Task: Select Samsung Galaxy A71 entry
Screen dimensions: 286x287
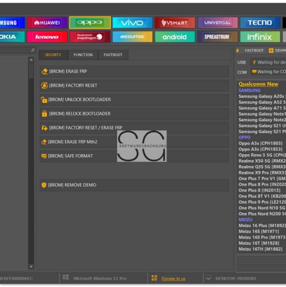Action: pos(262,108)
